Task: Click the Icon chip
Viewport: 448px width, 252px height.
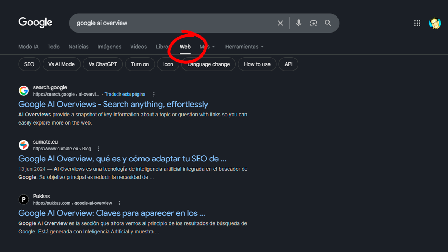Action: pyautogui.click(x=168, y=64)
